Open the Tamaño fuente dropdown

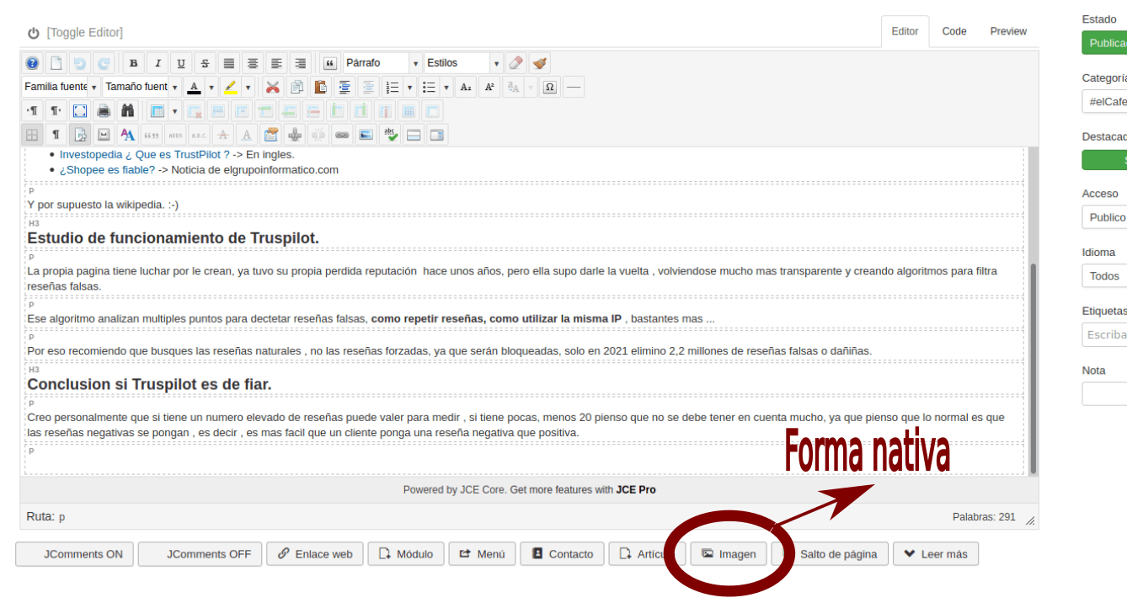point(142,87)
